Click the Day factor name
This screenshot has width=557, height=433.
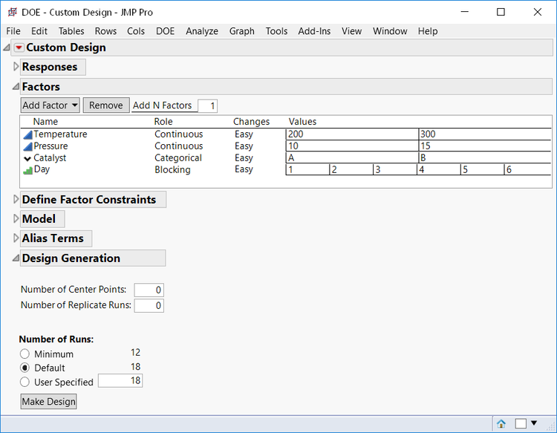[42, 169]
